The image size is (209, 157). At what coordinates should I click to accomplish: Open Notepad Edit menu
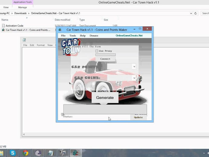(x=32, y=45)
